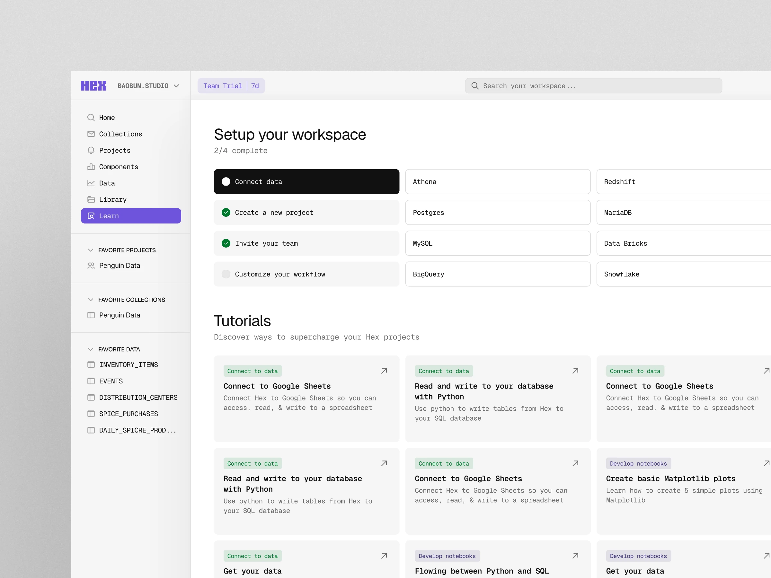
Task: Choose the MySQL data connection
Action: click(498, 243)
